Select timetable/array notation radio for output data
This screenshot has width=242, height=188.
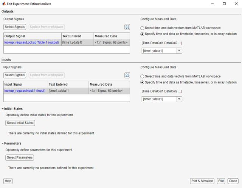(142, 34)
